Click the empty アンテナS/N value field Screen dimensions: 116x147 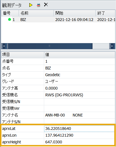click(x=79, y=122)
